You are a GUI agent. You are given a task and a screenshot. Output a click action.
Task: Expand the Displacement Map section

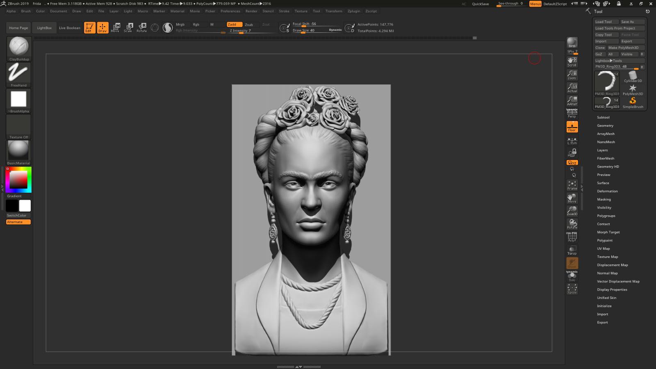(613, 265)
